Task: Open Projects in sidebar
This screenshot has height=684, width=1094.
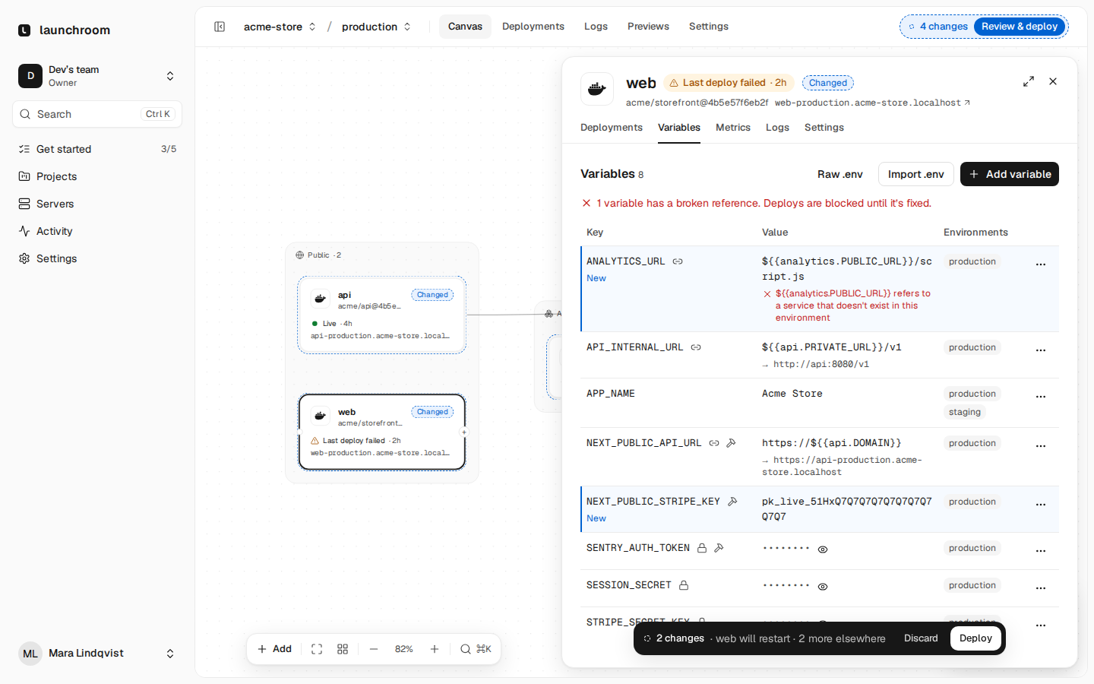Action: pos(97,176)
